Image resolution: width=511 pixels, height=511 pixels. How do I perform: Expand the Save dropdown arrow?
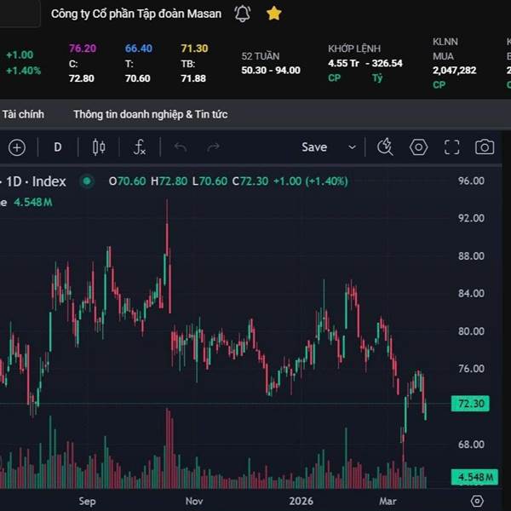click(352, 147)
